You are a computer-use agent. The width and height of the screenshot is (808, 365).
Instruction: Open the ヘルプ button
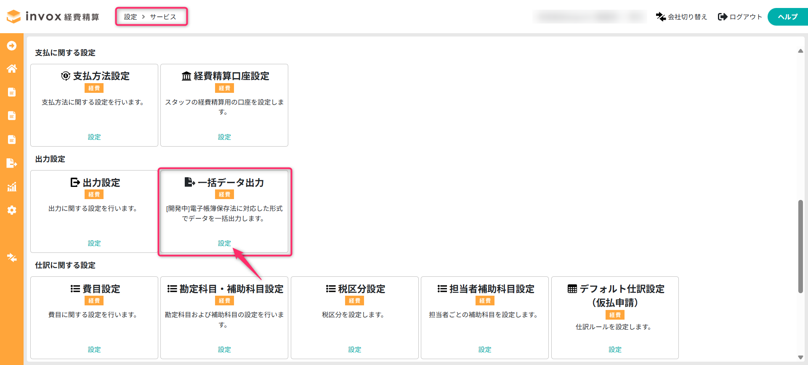click(x=787, y=17)
